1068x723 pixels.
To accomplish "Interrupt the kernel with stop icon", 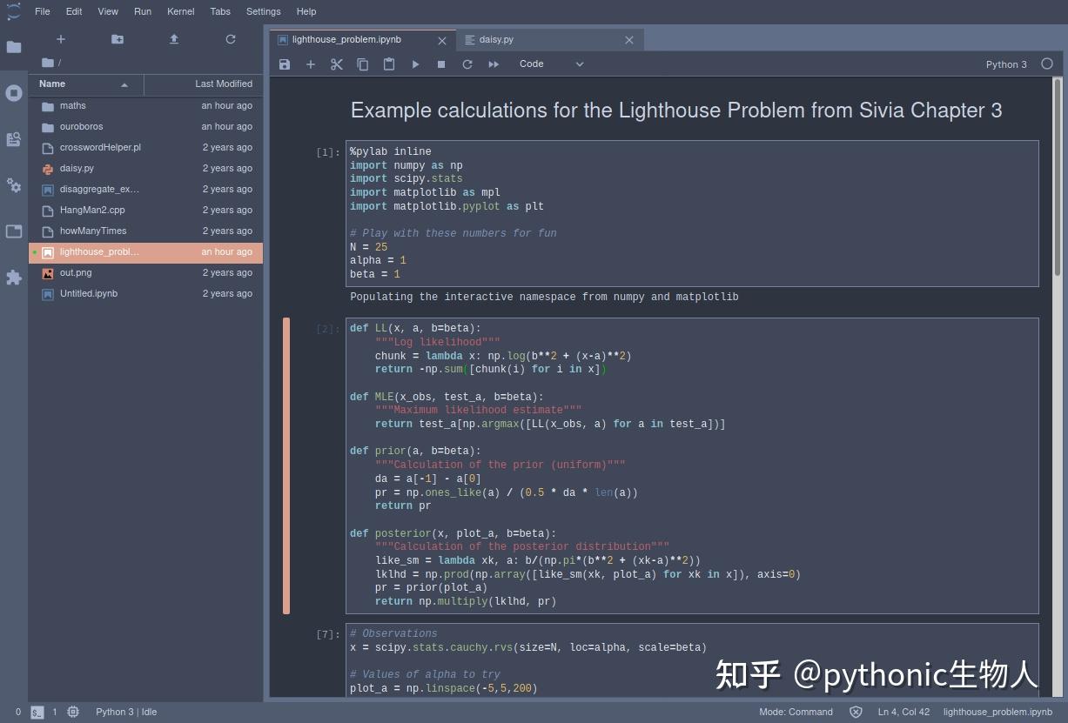I will 441,64.
